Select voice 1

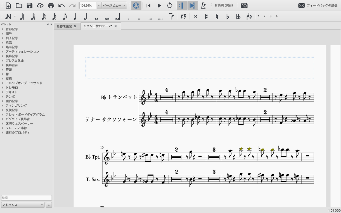click(x=259, y=16)
